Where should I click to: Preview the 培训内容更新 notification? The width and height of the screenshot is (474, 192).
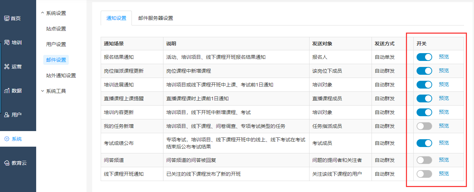[x=444, y=112]
